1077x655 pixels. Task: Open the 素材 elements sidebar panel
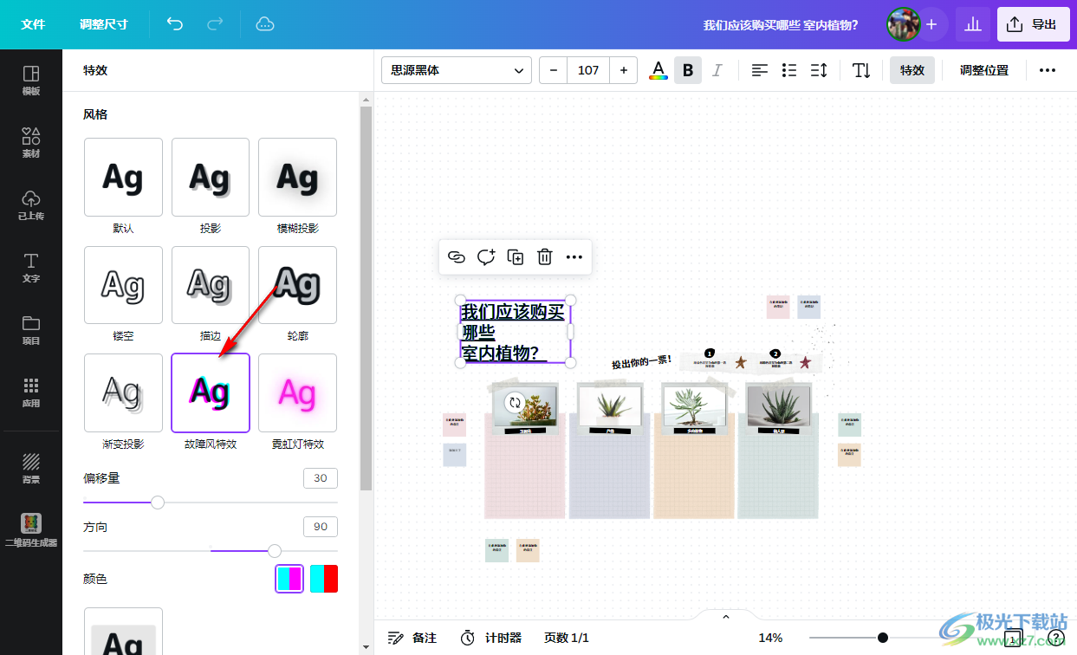pos(31,143)
